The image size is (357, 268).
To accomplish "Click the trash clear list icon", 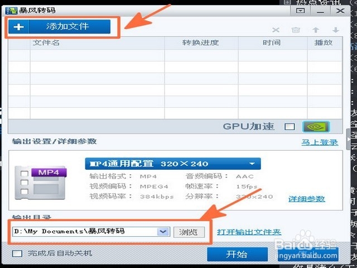I will [x=296, y=30].
